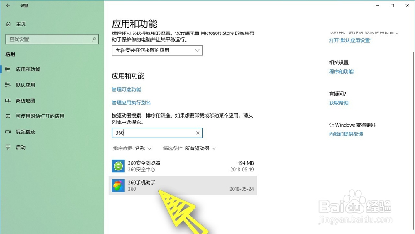Go back using the back arrow
Screen dimensions: 415x234
(8, 5)
